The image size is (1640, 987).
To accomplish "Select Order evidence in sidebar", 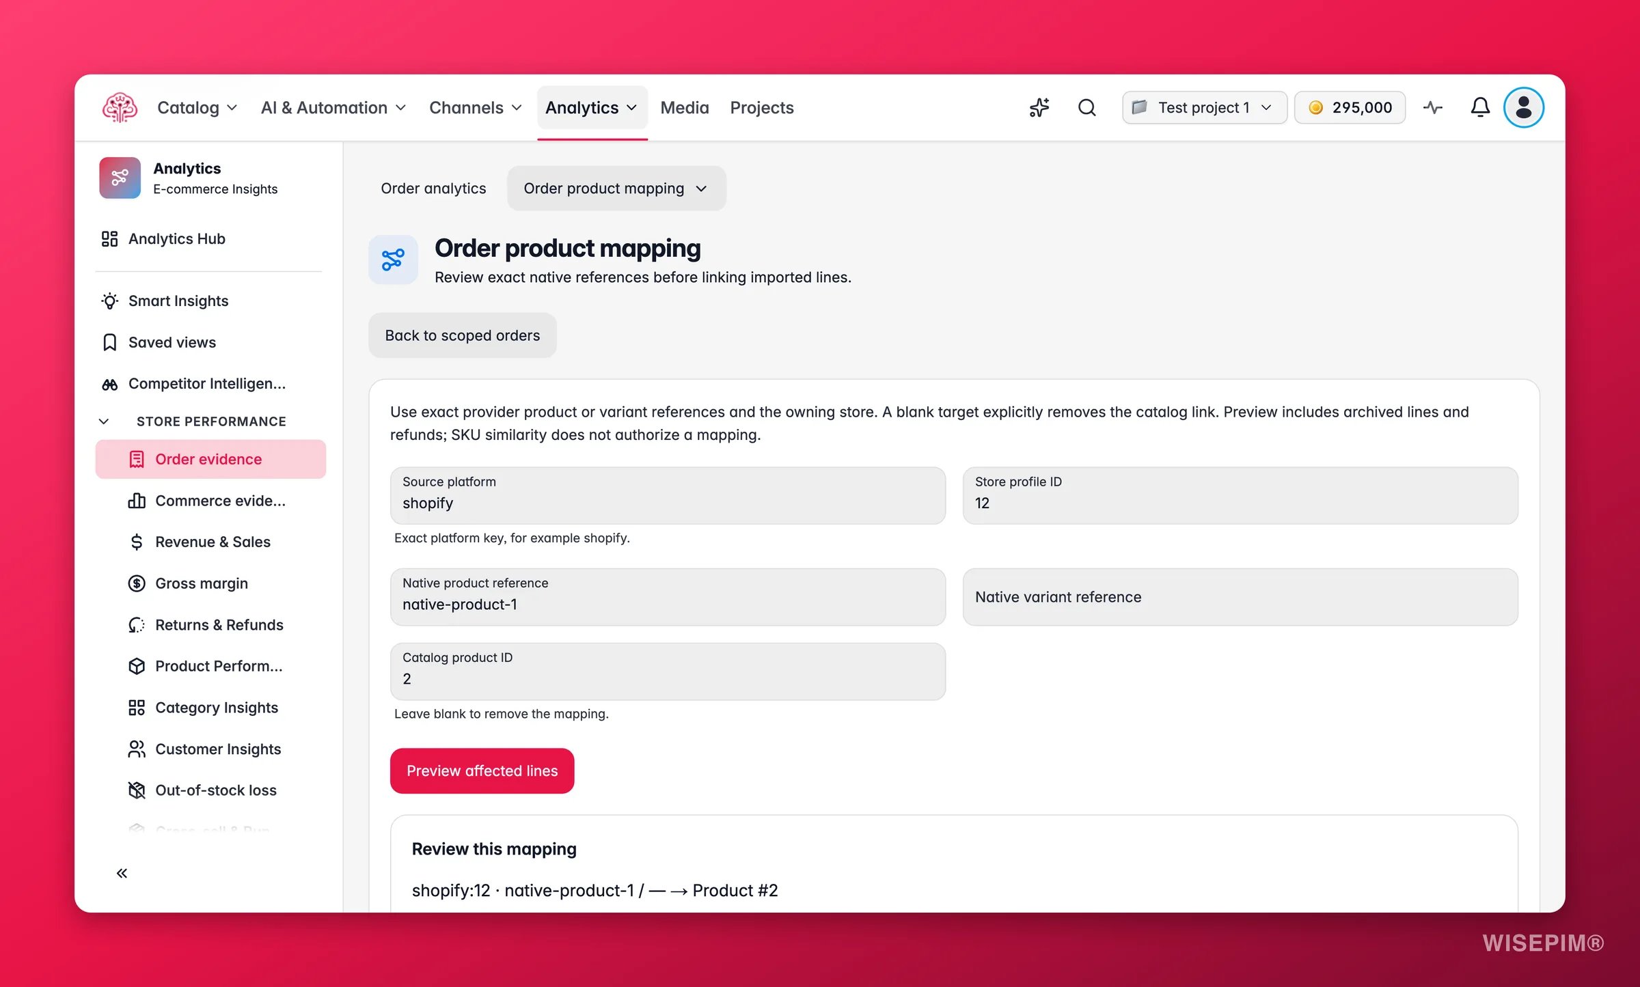I will (x=210, y=459).
